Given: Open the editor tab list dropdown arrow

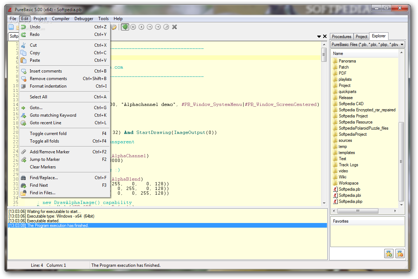Looking at the screenshot, I should coord(319,37).
